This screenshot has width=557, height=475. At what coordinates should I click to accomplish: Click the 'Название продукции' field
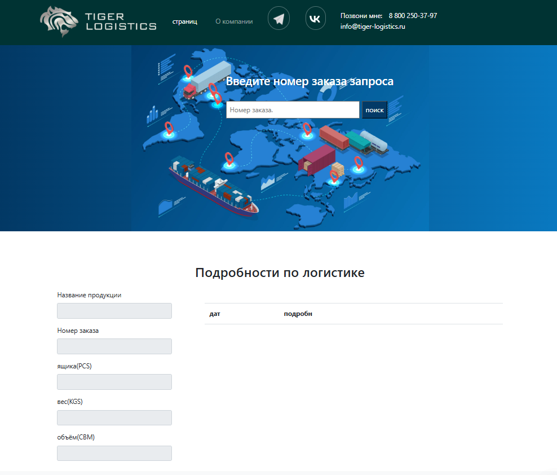(x=114, y=311)
